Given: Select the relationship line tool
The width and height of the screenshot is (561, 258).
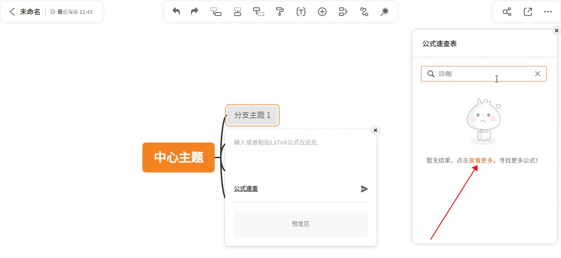Looking at the screenshot, I should (x=363, y=12).
